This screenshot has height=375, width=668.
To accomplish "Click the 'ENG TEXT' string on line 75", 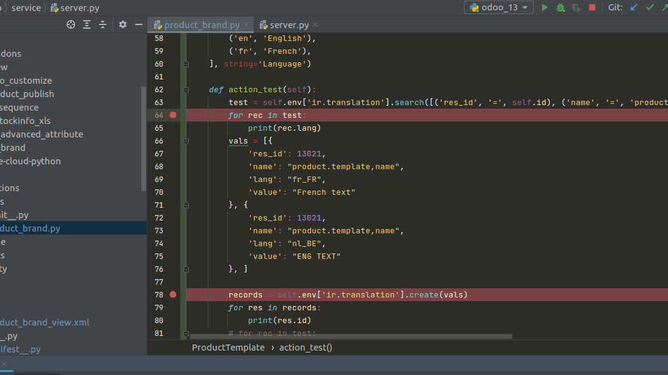I will (316, 257).
